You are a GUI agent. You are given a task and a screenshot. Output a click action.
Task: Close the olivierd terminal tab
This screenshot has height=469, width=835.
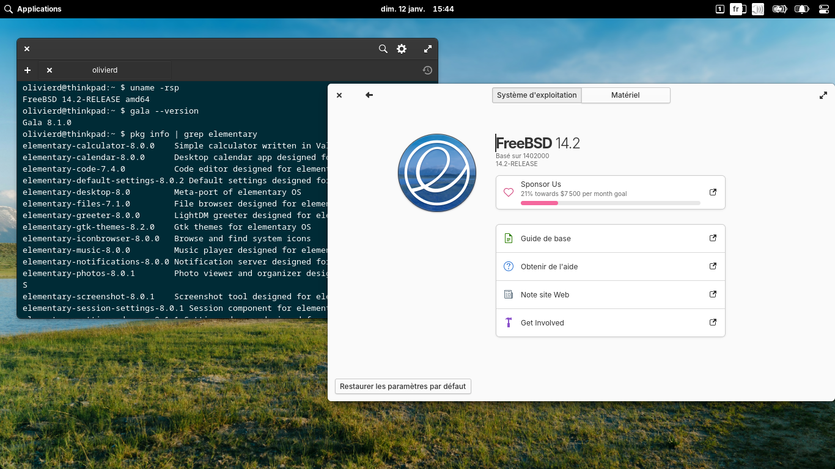click(50, 70)
